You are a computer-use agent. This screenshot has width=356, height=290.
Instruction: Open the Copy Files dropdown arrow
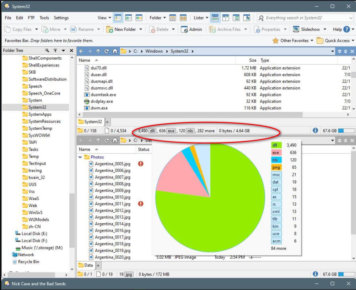pyautogui.click(x=36, y=29)
